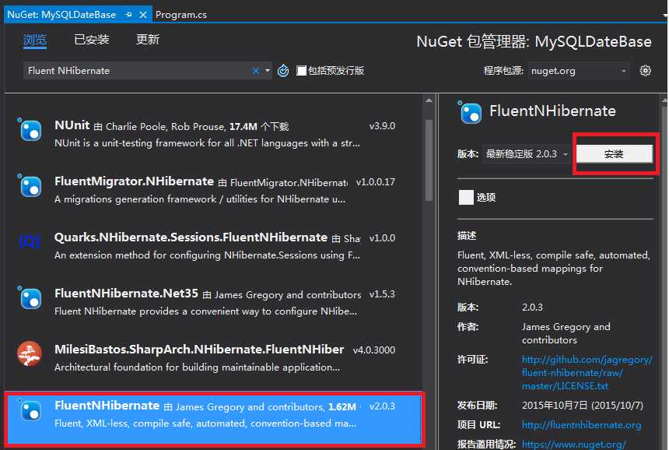The image size is (669, 450).
Task: Select the NUnit package row
Action: tap(213, 134)
